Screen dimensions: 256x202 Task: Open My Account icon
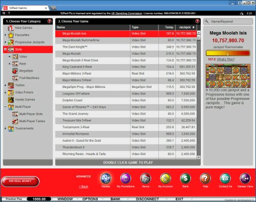coord(165,178)
